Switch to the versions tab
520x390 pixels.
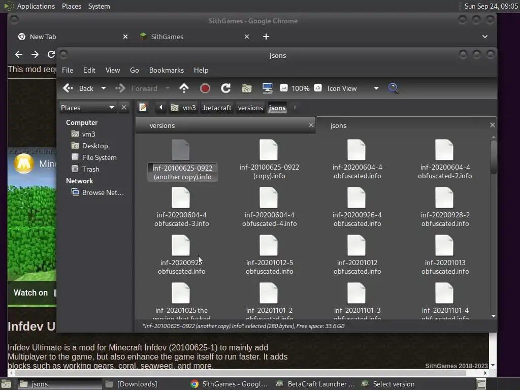[x=225, y=125]
